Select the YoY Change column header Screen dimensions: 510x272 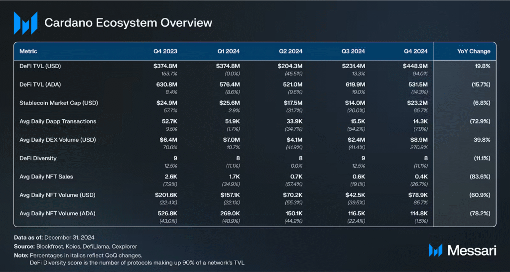(x=475, y=51)
